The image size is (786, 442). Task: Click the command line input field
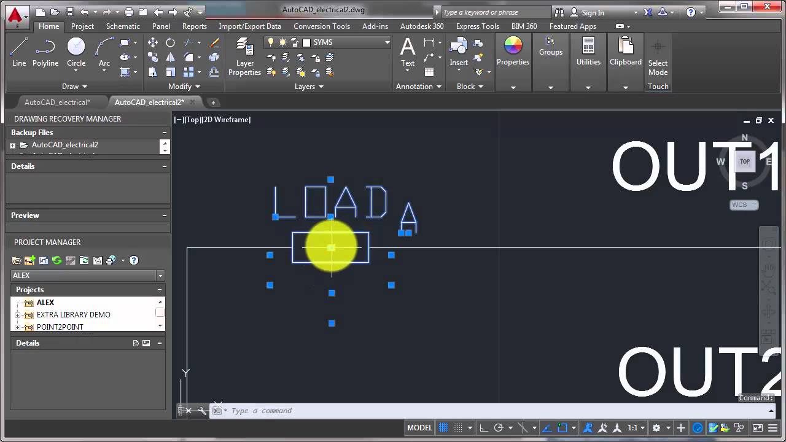click(491, 411)
